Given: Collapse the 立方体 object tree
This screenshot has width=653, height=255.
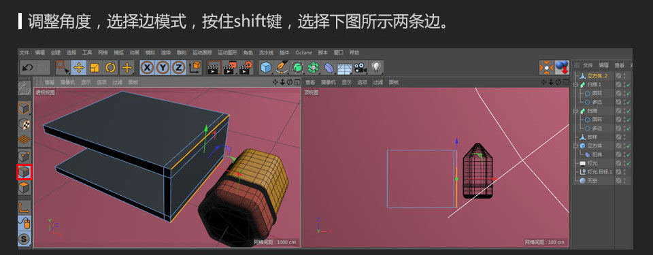Looking at the screenshot, I should [x=576, y=146].
